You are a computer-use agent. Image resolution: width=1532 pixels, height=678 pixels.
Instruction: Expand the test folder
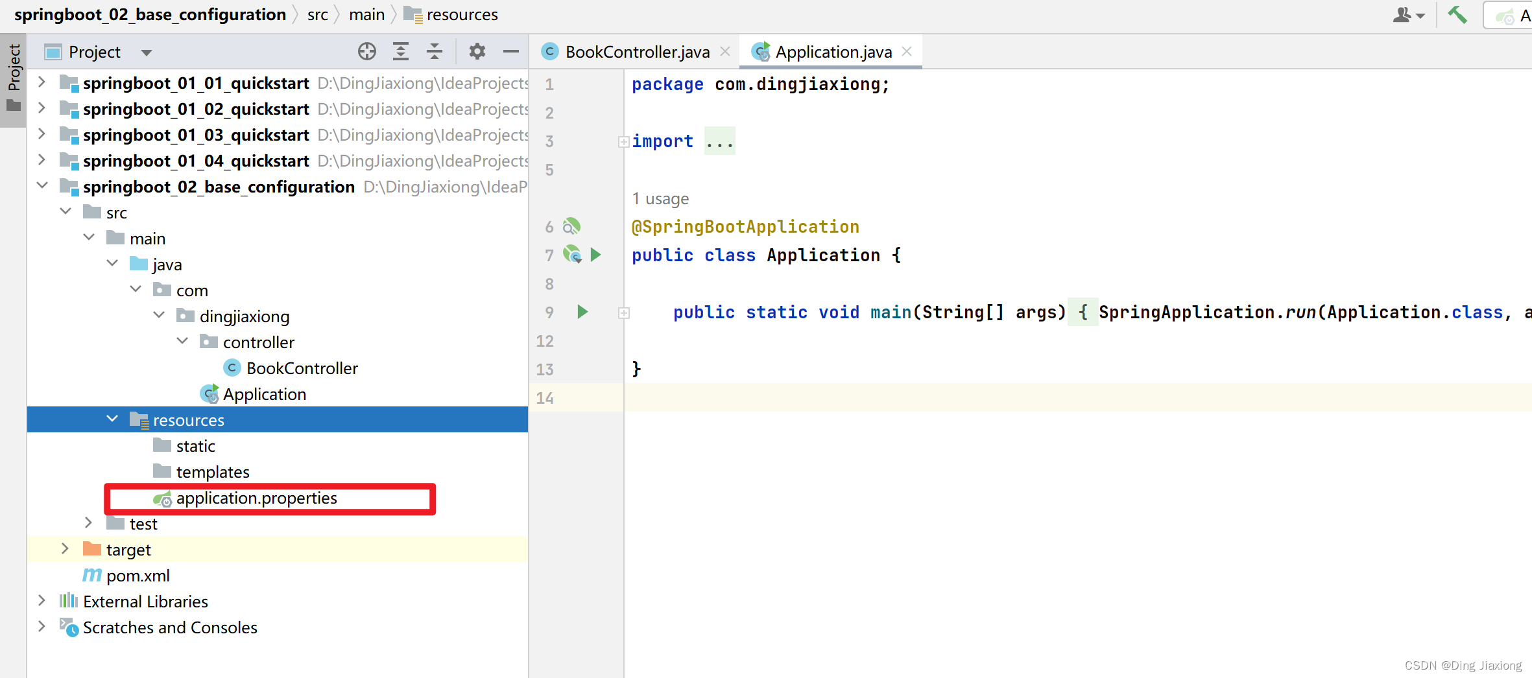pyautogui.click(x=88, y=523)
